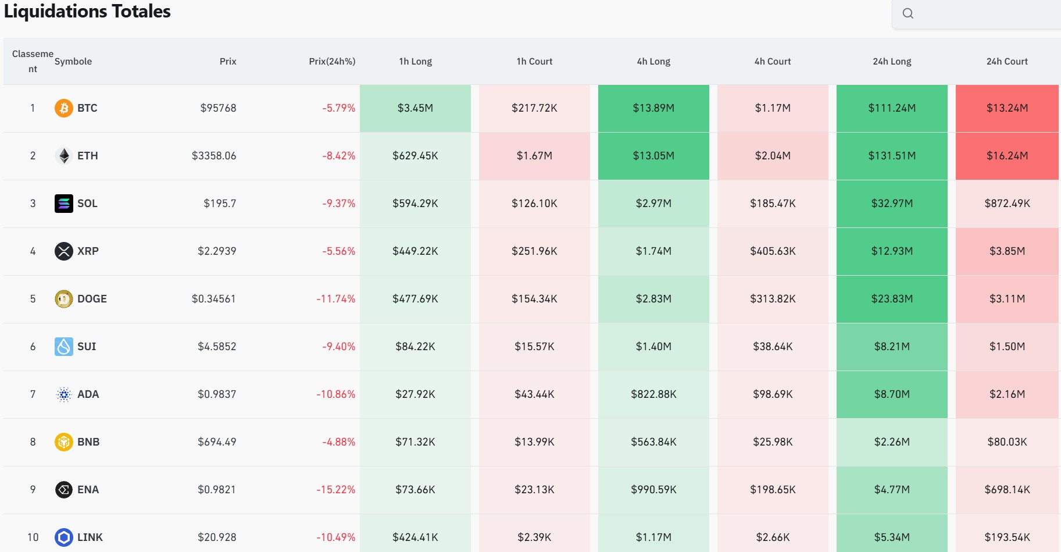Click BTC 24h Court $13.24M cell
Viewport: 1061px width, 552px height.
pyautogui.click(x=1007, y=108)
